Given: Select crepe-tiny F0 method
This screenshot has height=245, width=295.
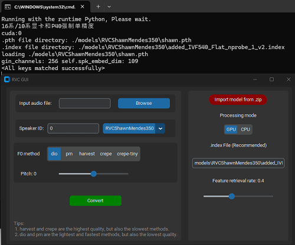Looking at the screenshot, I should point(127,154).
